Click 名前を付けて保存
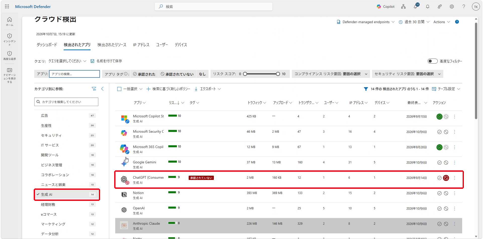 [x=106, y=61]
